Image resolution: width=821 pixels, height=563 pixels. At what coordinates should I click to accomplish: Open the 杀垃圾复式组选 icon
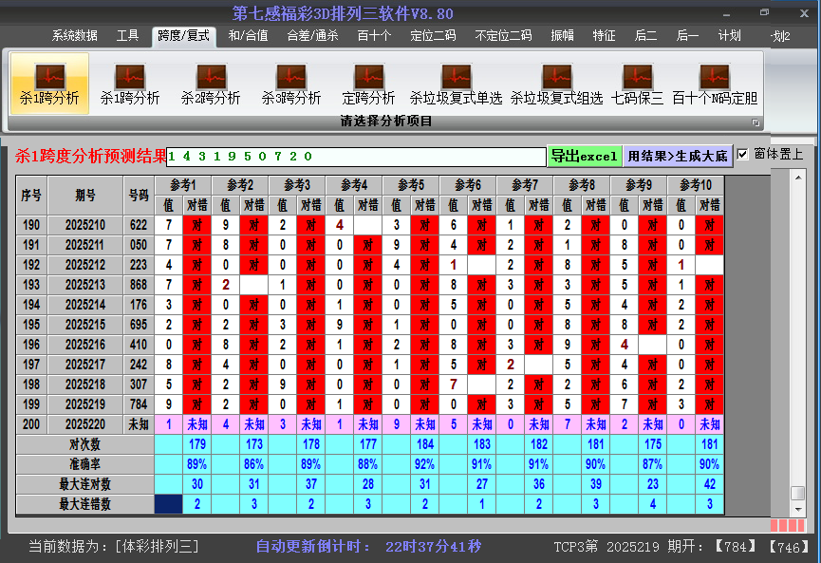(x=556, y=84)
